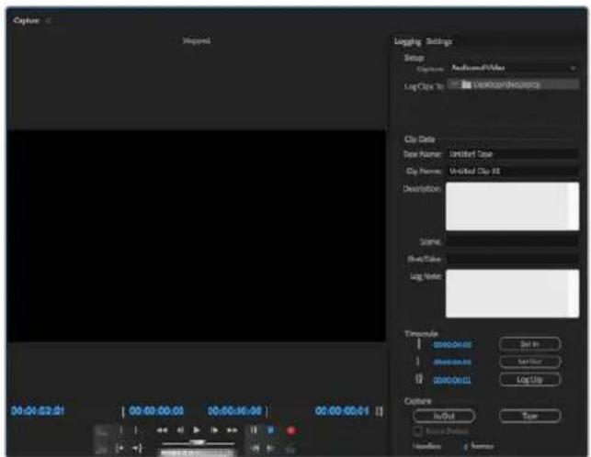Click the In/Out capture button
The image size is (591, 457).
(x=444, y=416)
